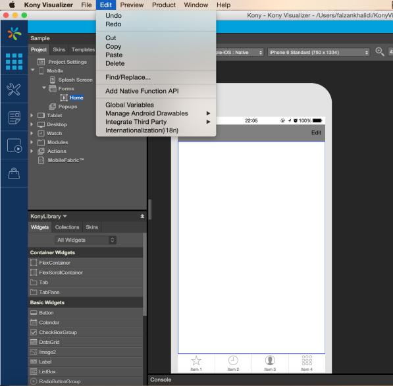Open Integrate Third Party submenu
Screen dimensions: 393x386
pyautogui.click(x=156, y=122)
